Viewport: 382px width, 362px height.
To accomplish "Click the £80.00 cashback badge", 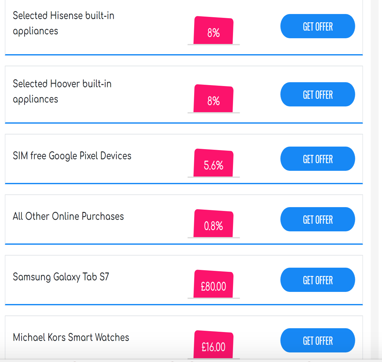I will (214, 284).
